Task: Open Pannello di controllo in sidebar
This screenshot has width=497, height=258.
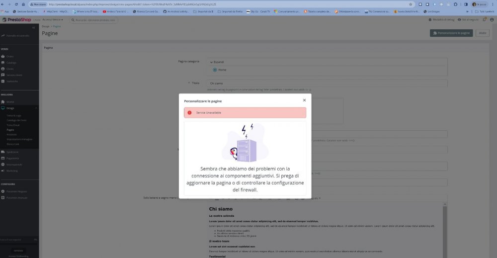Action: point(15,36)
